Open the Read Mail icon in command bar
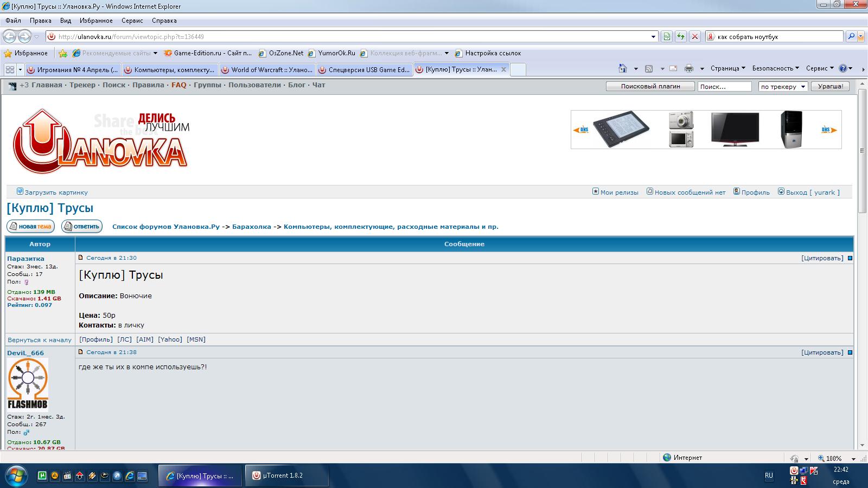The width and height of the screenshot is (868, 488). 673,68
